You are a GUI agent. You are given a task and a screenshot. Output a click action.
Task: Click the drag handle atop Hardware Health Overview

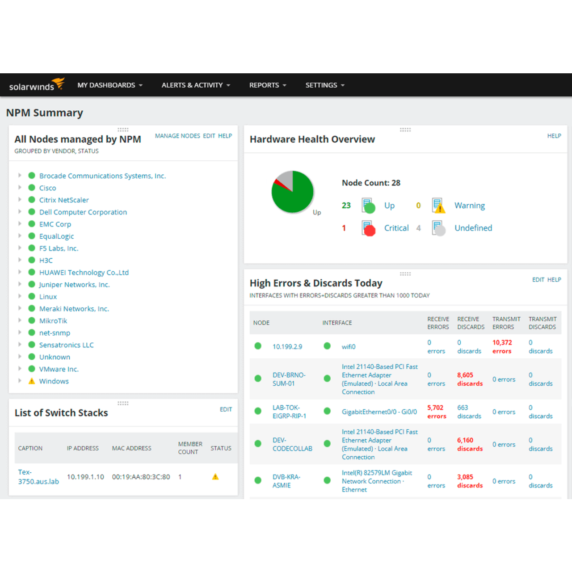tap(405, 130)
